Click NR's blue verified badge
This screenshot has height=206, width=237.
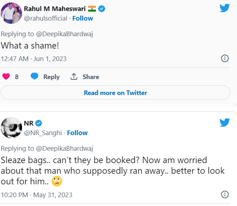39,123
